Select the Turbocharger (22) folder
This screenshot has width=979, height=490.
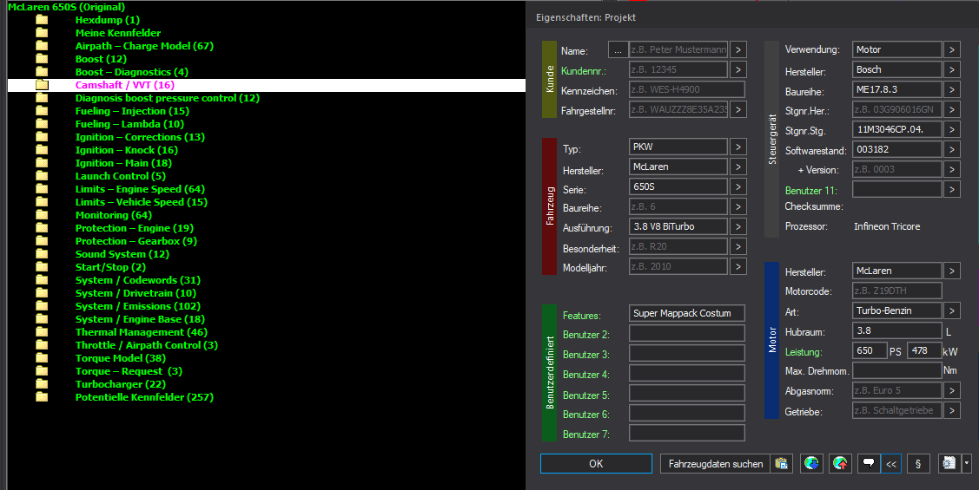click(x=121, y=385)
